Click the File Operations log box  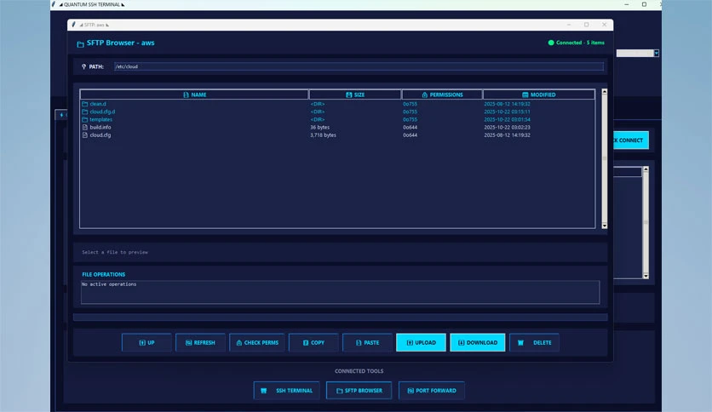(x=340, y=292)
